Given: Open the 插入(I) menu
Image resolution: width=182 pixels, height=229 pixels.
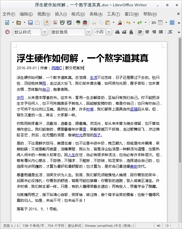Looking at the screenshot, I should click(x=61, y=14).
